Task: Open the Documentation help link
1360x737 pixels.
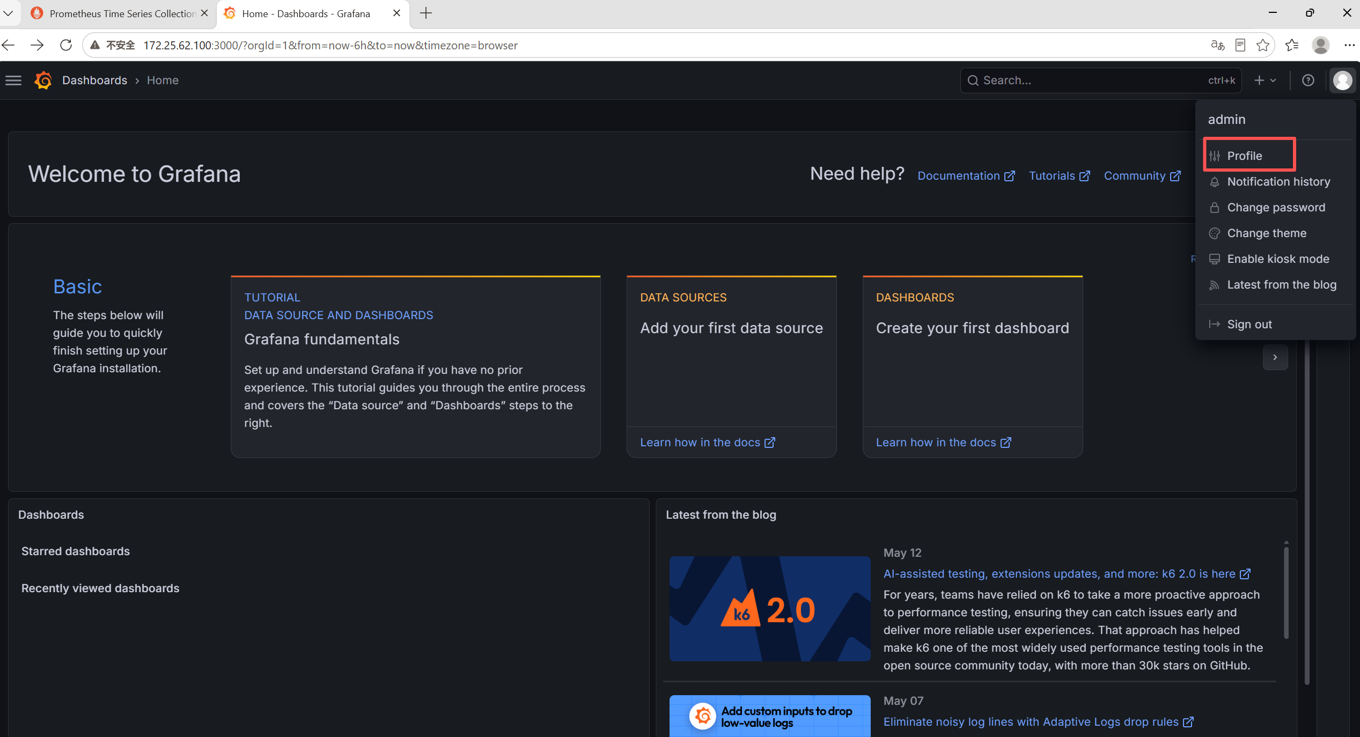Action: (x=966, y=176)
